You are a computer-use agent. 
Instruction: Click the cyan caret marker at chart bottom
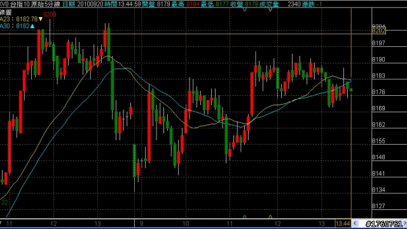(244, 216)
